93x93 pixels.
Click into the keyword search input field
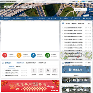coord(80,9)
